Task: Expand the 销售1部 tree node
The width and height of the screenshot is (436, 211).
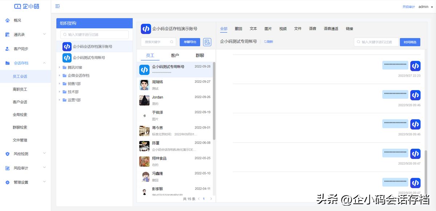Action: tap(60, 84)
